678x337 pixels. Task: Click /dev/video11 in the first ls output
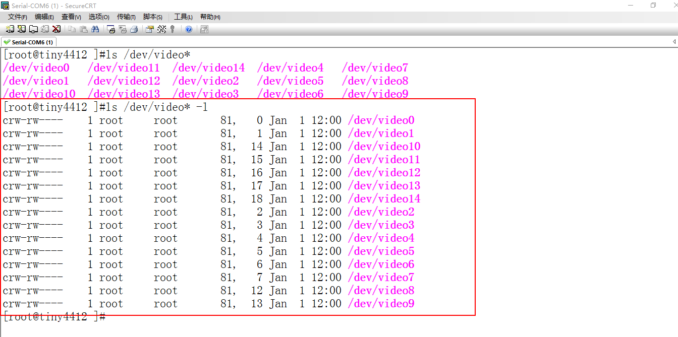[124, 68]
